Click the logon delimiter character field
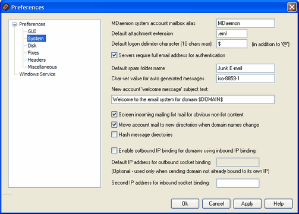 click(232, 44)
